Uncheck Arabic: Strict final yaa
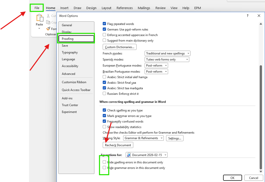Screen dimensions: 265x182 click(x=104, y=82)
